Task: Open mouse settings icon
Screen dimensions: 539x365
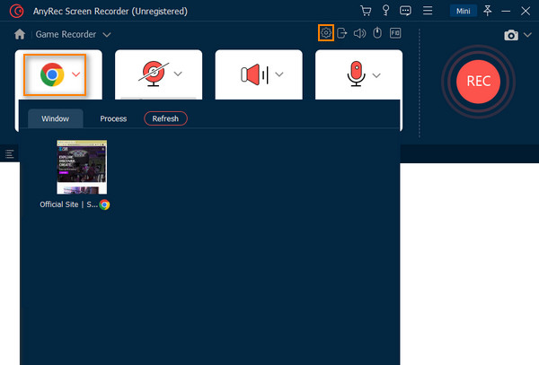Action: 377,33
